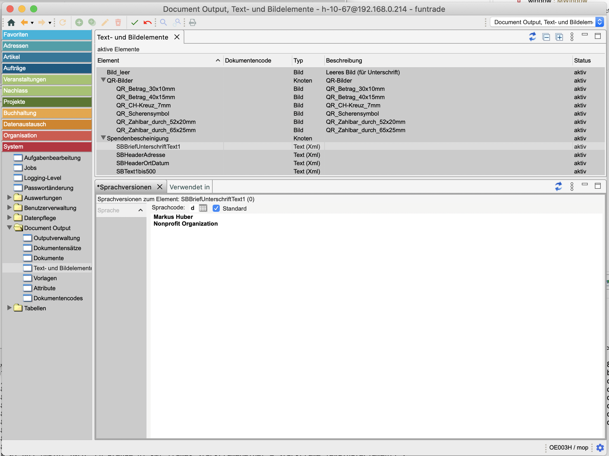609x456 pixels.
Task: Expand the Tabellen folder
Action: tap(9, 308)
